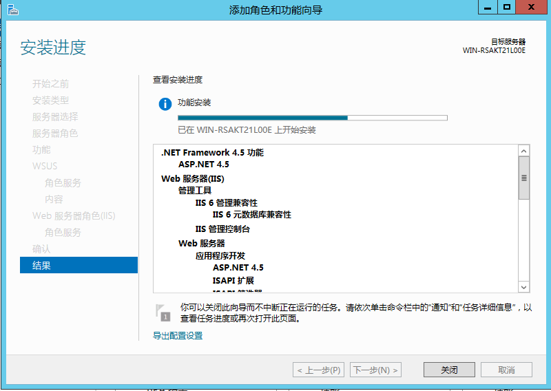Screen dimensions: 551x391
Task: Click IIS 管理控制台 in the list
Action: click(222, 229)
